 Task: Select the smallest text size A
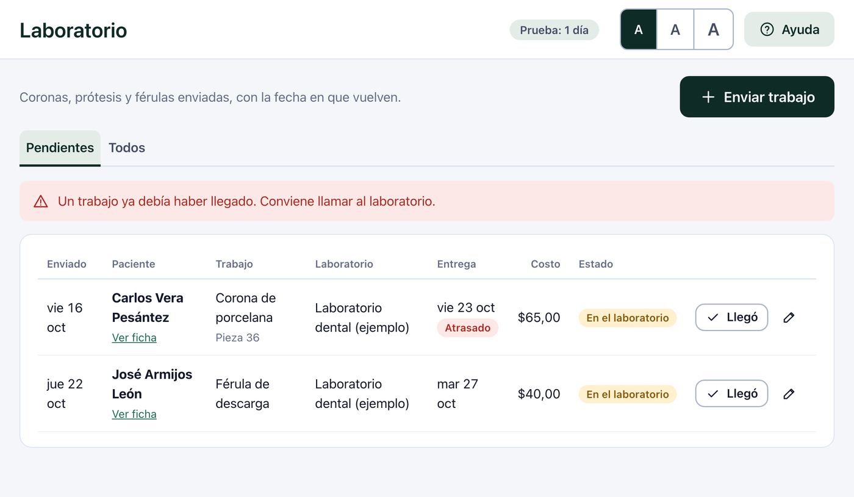coord(639,29)
